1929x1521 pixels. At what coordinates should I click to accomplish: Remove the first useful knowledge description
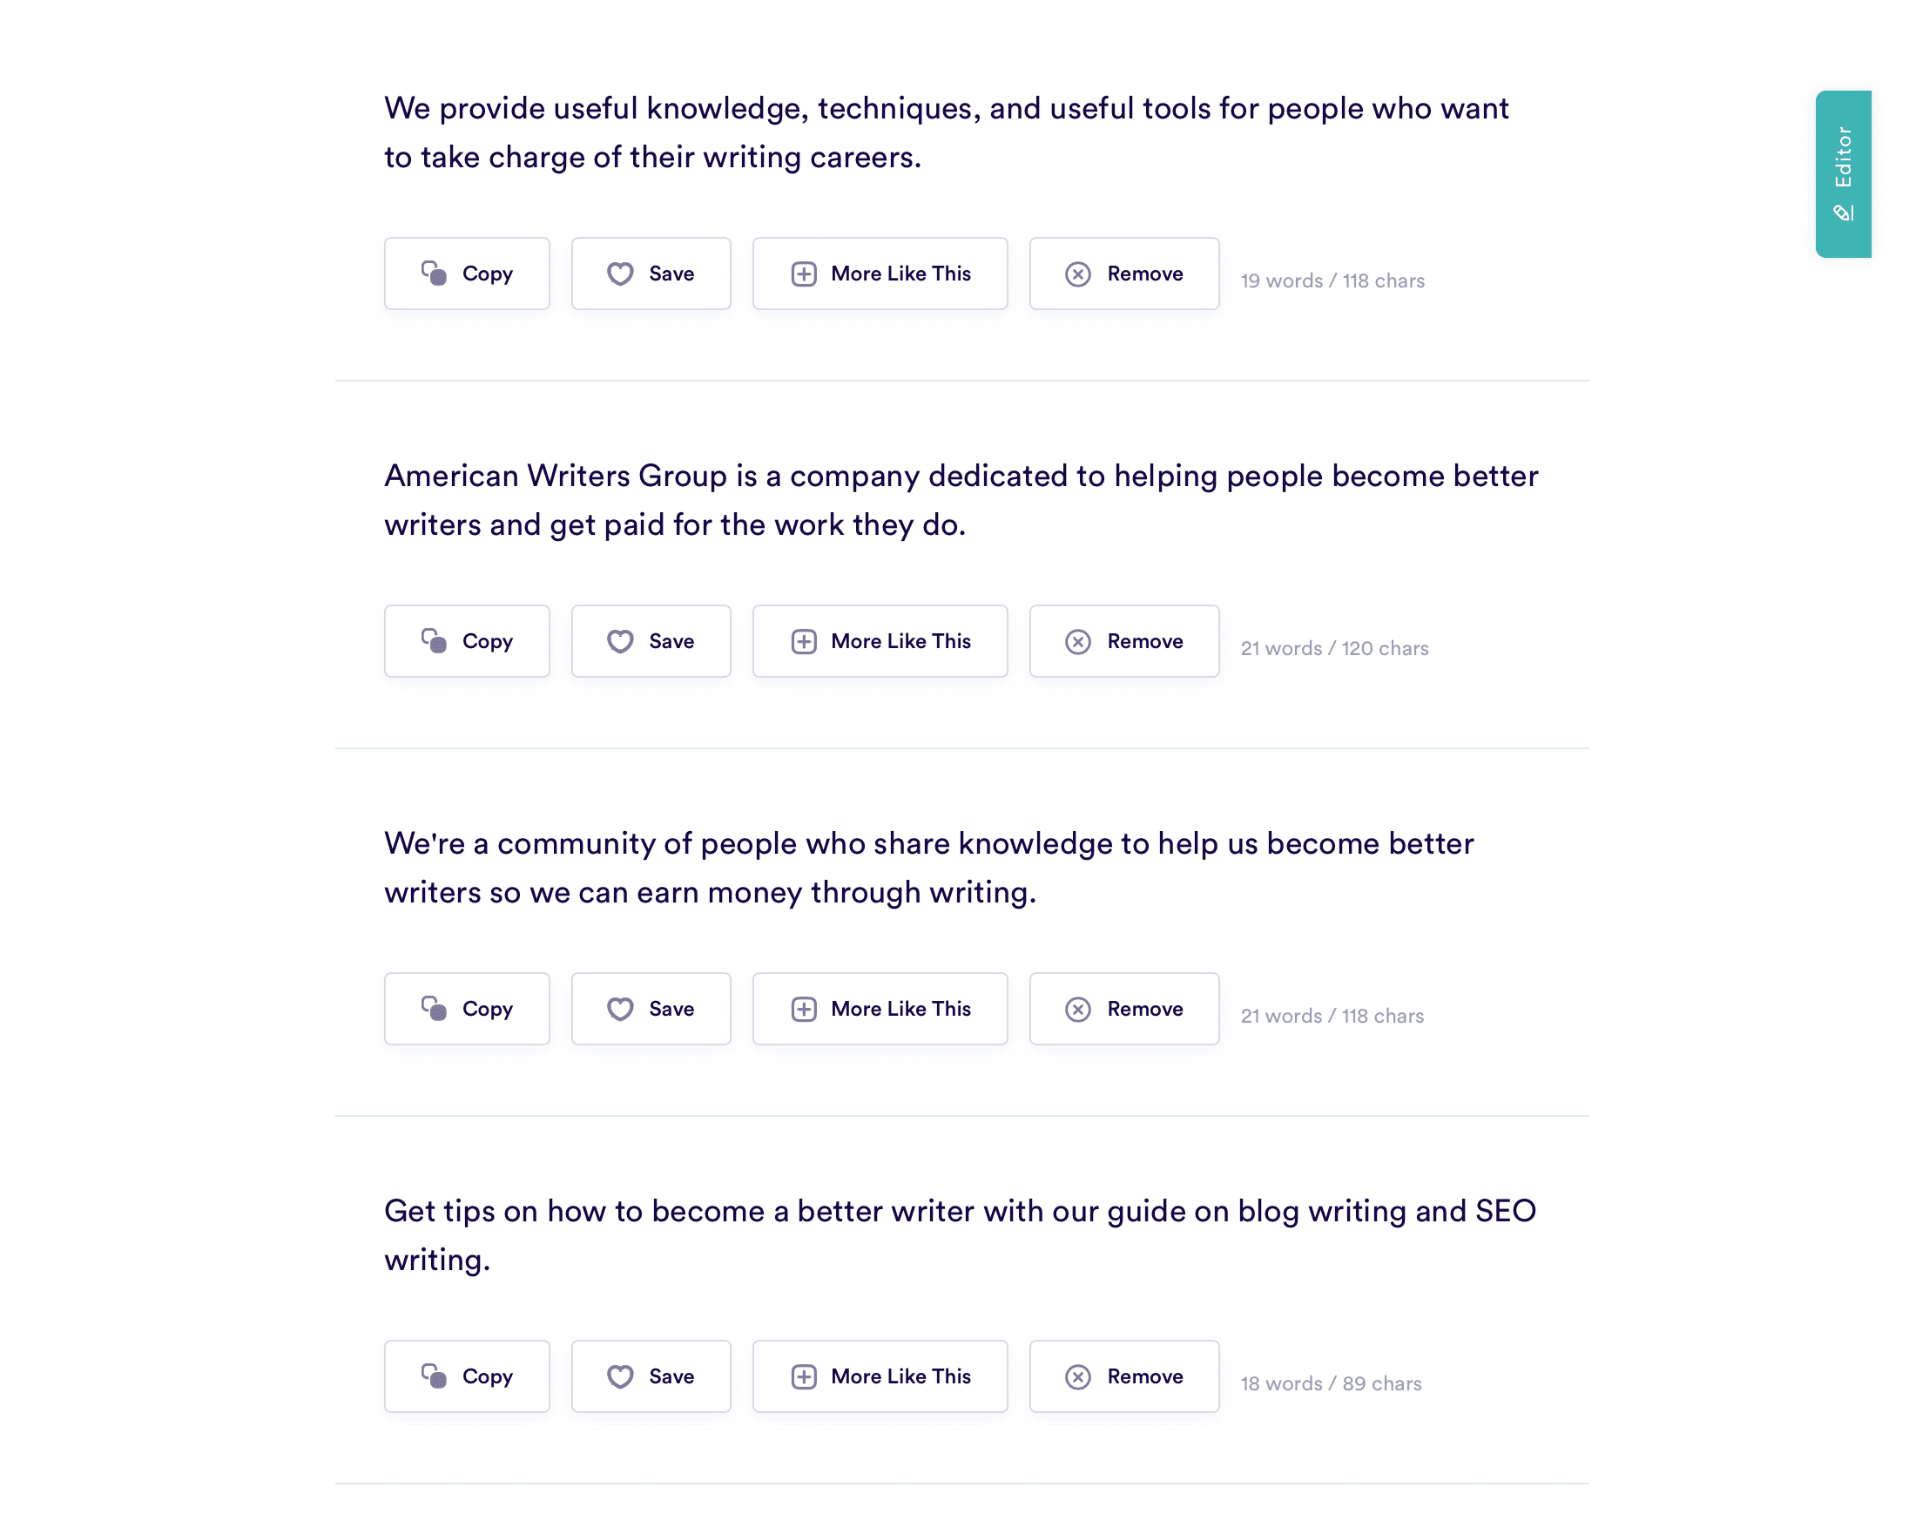1123,274
